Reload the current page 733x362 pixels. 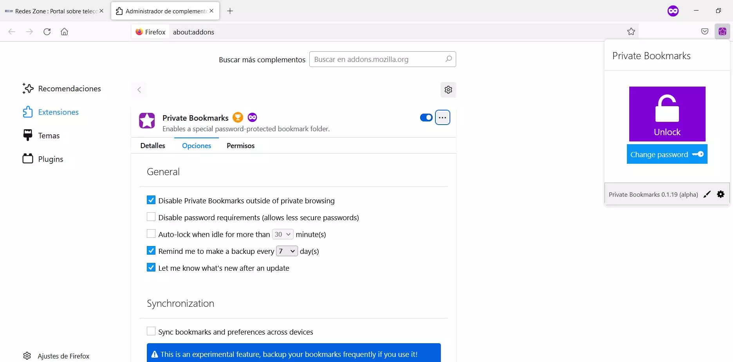pos(47,32)
